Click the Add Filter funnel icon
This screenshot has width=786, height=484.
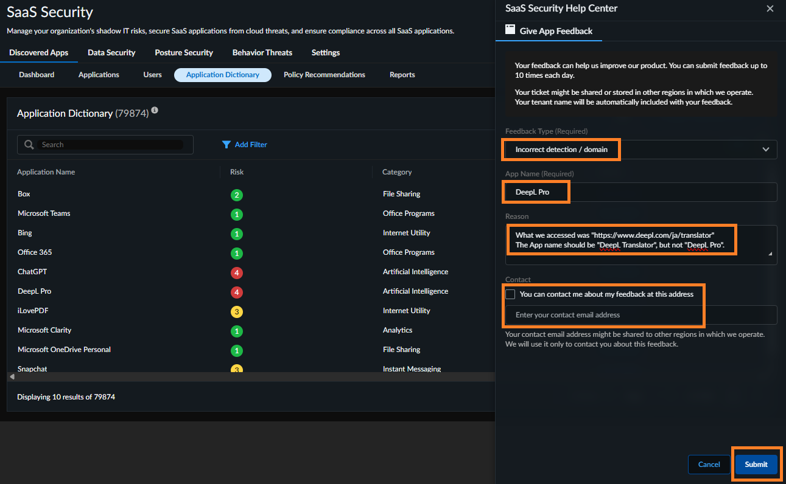click(x=226, y=145)
